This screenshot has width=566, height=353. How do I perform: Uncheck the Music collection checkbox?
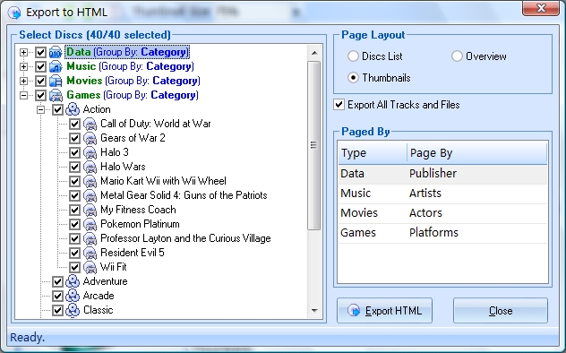[40, 67]
